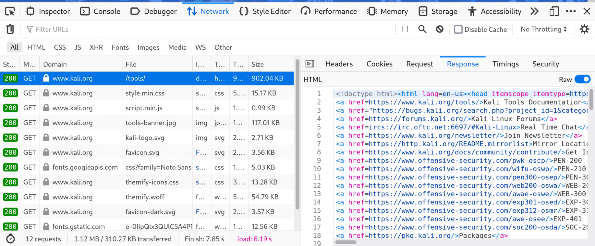Sort by the Size column header

(x=271, y=64)
